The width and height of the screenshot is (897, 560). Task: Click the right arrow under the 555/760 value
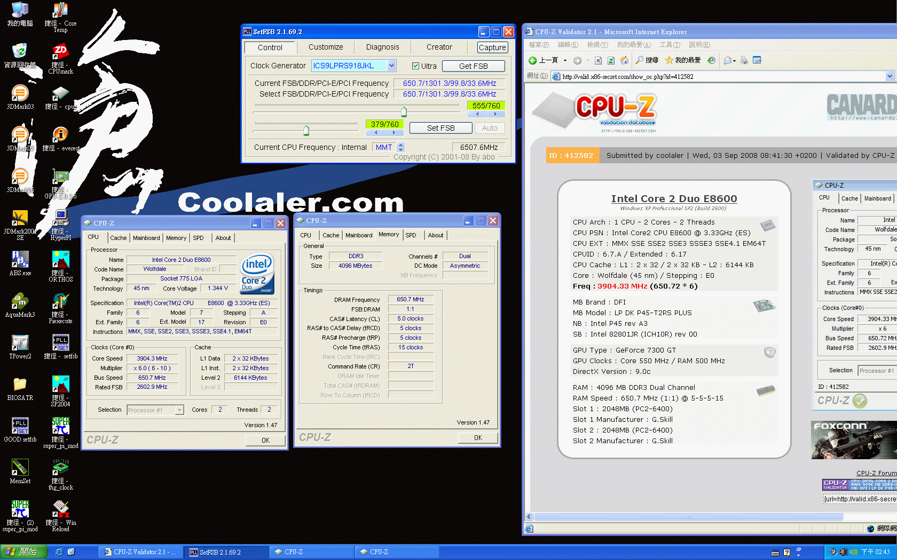click(495, 114)
